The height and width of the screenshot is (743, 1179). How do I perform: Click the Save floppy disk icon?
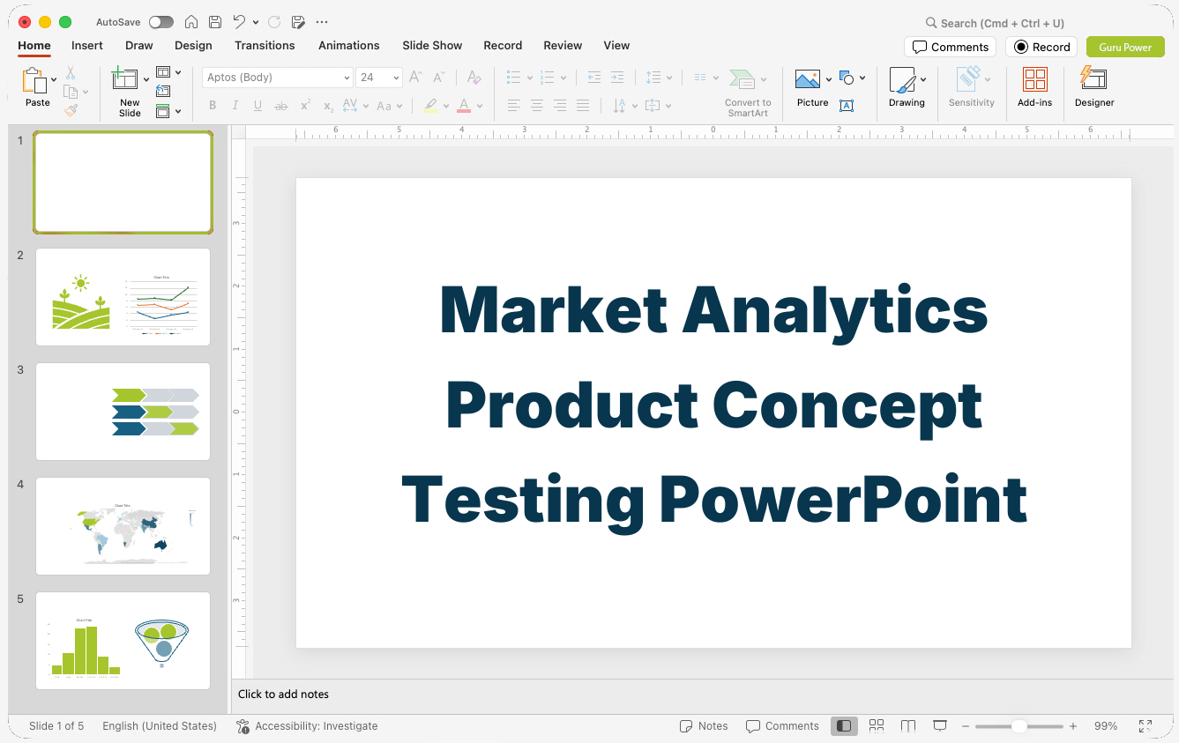tap(215, 22)
